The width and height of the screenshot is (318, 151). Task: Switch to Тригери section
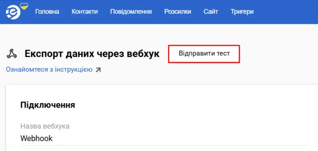pos(242,11)
